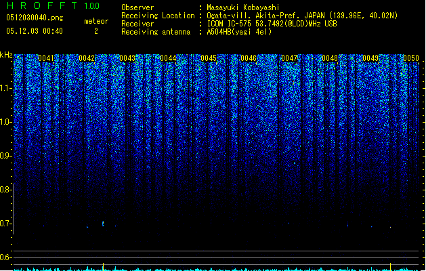Click the 0.9 kHz axis tick label
Screen dimensions: 426x271
[x=5, y=156]
